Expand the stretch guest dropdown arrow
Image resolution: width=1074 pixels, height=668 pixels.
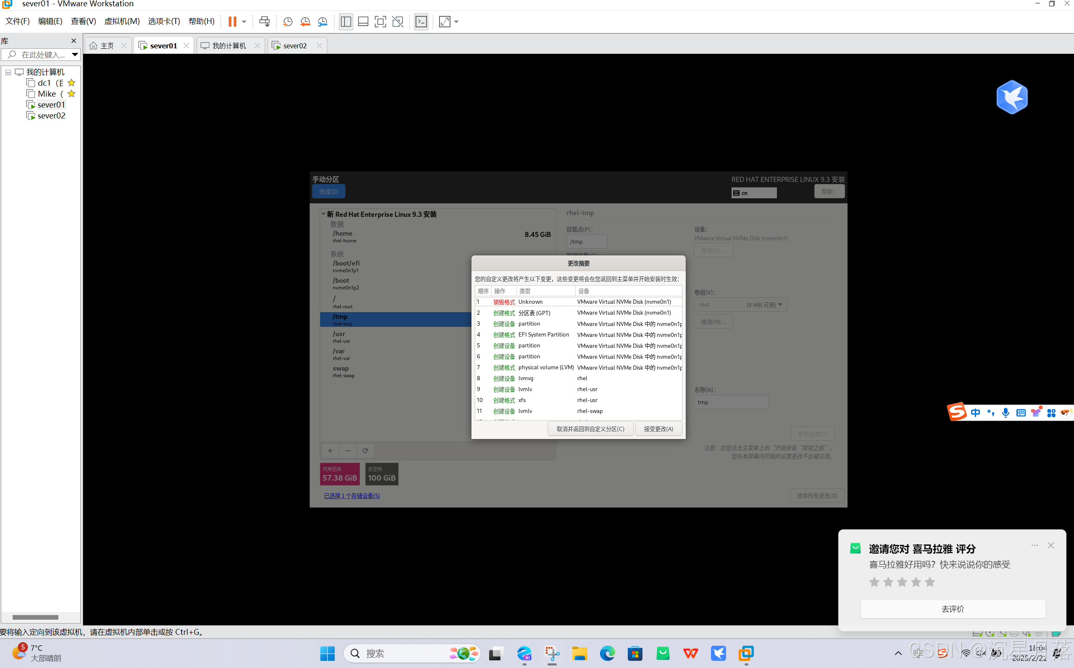click(456, 21)
